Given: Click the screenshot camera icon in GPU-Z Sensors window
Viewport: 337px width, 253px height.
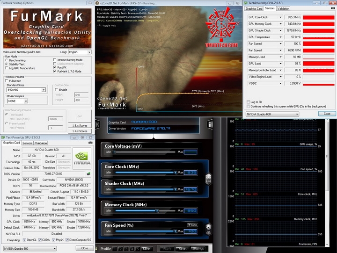Looking at the screenshot, I should click(x=333, y=8).
